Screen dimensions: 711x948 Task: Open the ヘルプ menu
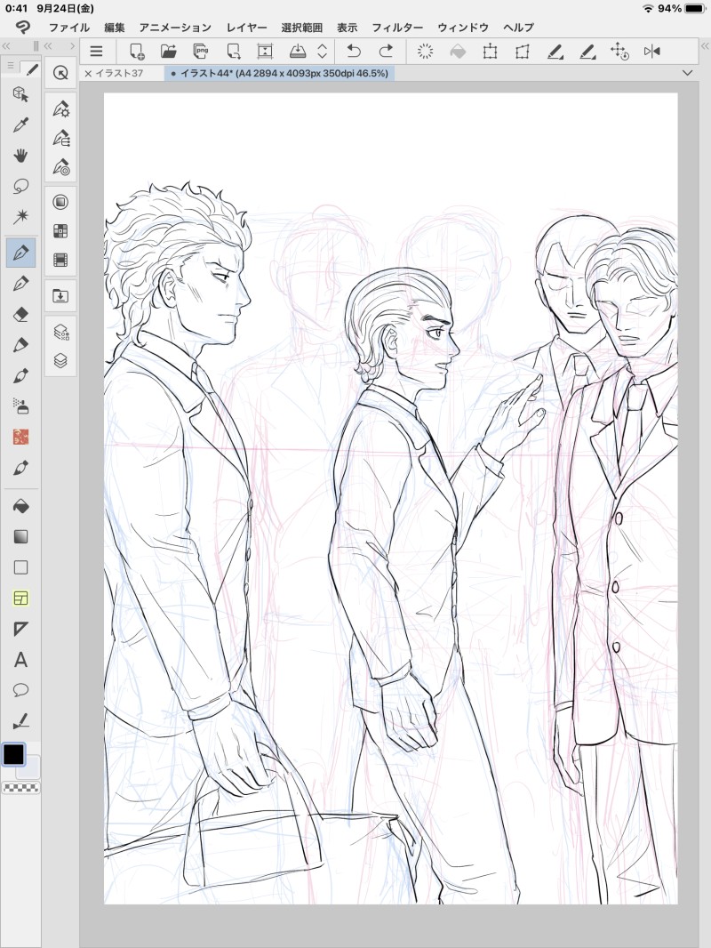518,28
